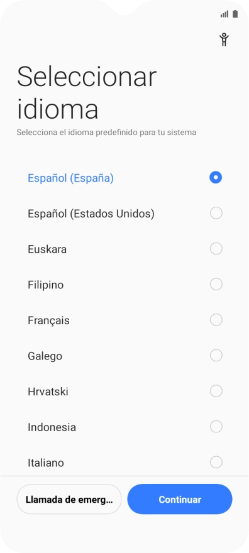Viewport: 249px width, 553px height.
Task: Open Llamada de emergencia button
Action: click(x=69, y=500)
